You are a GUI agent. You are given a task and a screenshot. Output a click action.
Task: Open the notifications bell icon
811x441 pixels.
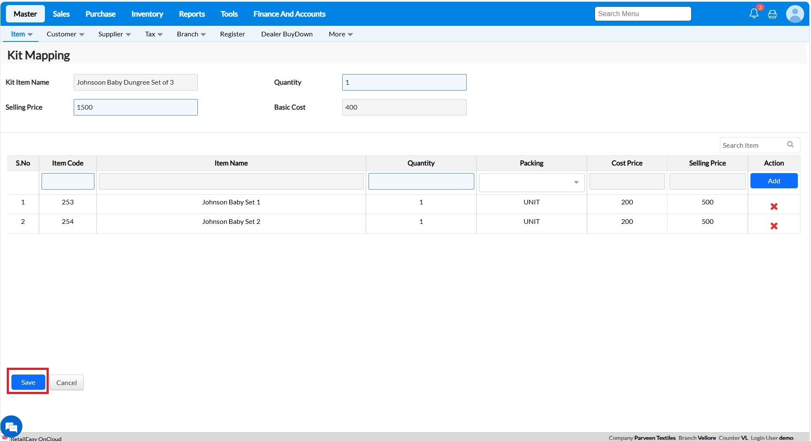(x=754, y=14)
